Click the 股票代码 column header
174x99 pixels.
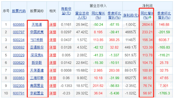click(19, 11)
